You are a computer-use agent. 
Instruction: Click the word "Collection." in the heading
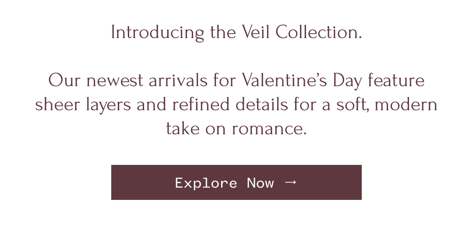318,32
